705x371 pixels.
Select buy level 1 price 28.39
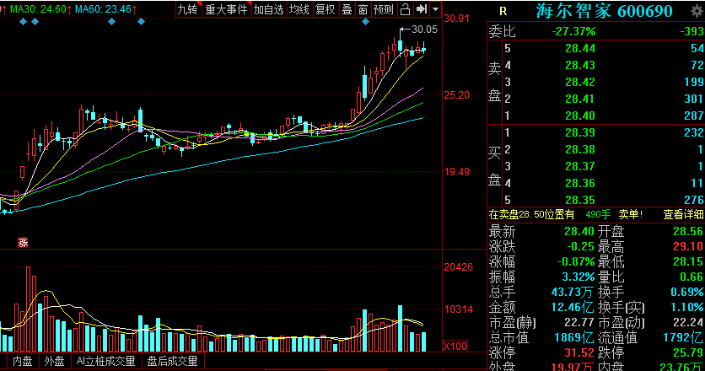580,132
